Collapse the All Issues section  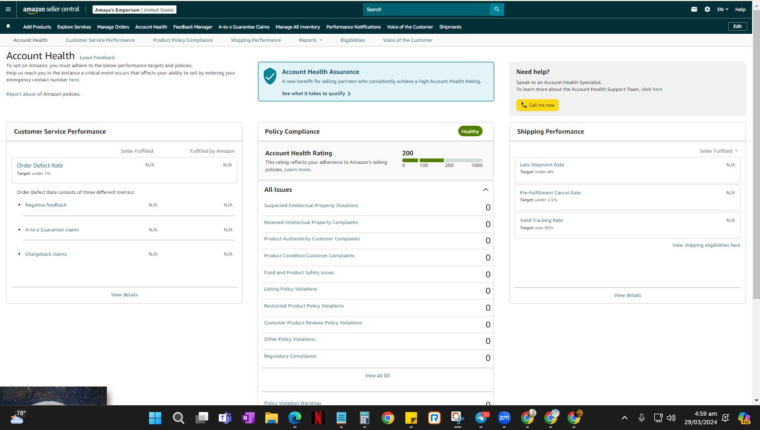point(486,190)
